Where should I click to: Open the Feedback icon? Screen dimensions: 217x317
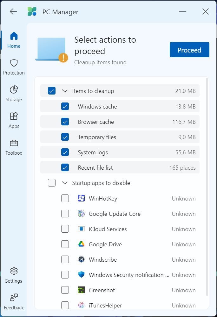click(x=14, y=298)
